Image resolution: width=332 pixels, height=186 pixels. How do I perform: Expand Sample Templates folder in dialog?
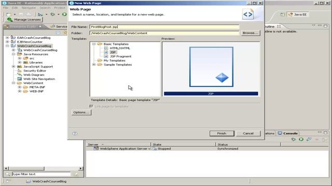pos(94,65)
